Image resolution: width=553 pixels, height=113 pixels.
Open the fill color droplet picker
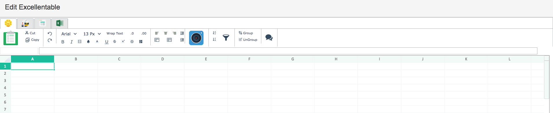click(x=88, y=42)
